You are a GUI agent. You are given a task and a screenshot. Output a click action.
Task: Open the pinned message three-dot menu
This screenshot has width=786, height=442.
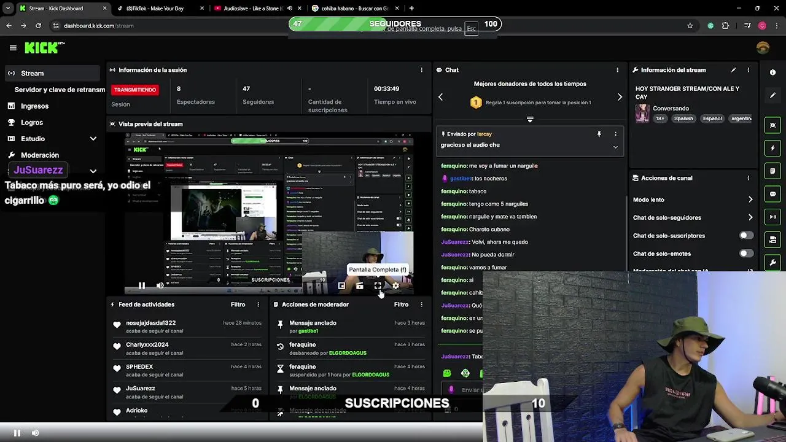[x=615, y=134]
